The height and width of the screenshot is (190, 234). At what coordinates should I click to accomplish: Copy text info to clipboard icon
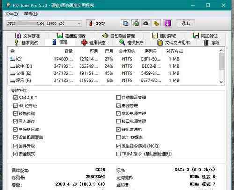[x=125, y=23]
